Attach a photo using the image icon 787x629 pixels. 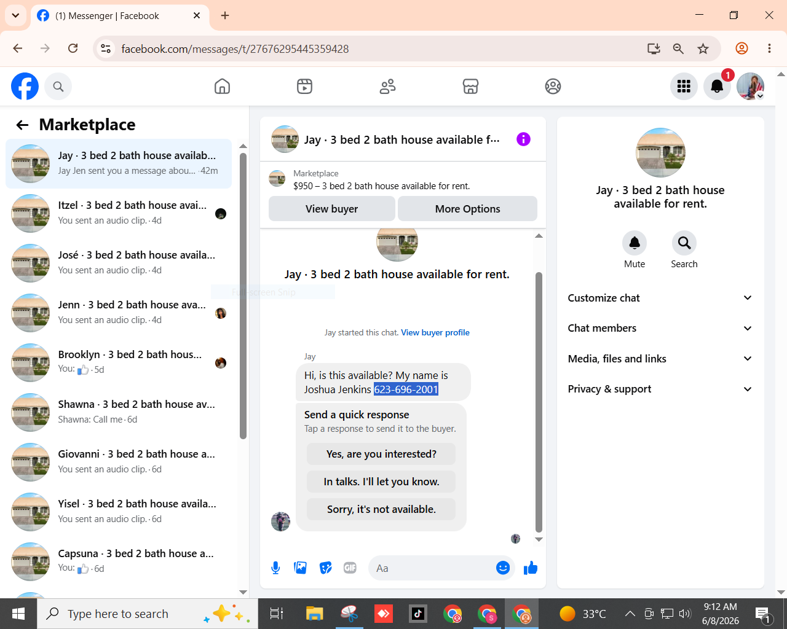[x=301, y=568]
